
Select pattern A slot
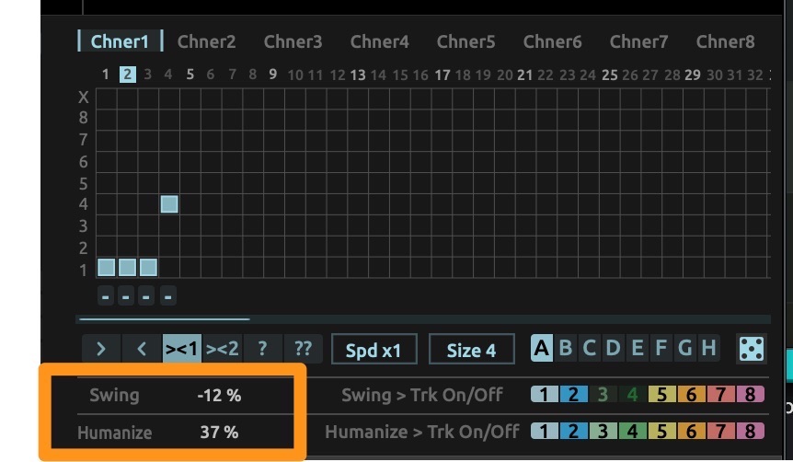pos(542,349)
